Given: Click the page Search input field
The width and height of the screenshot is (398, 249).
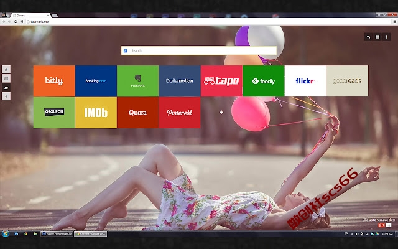Looking at the screenshot, I should 199,50.
